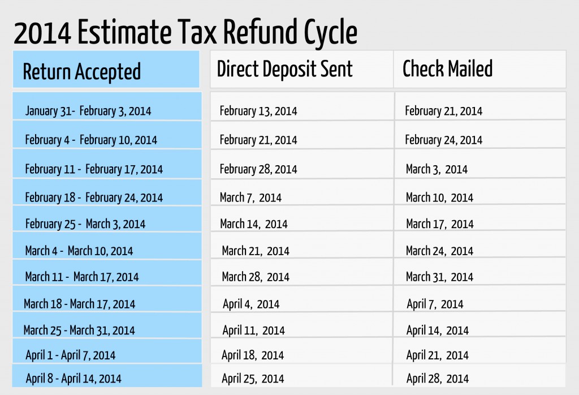This screenshot has height=395, width=579.
Task: Click the "April 4, 2014" direct deposit date
Action: click(251, 304)
